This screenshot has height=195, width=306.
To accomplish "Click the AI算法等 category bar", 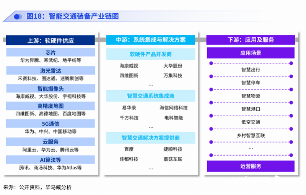I will (50, 160).
